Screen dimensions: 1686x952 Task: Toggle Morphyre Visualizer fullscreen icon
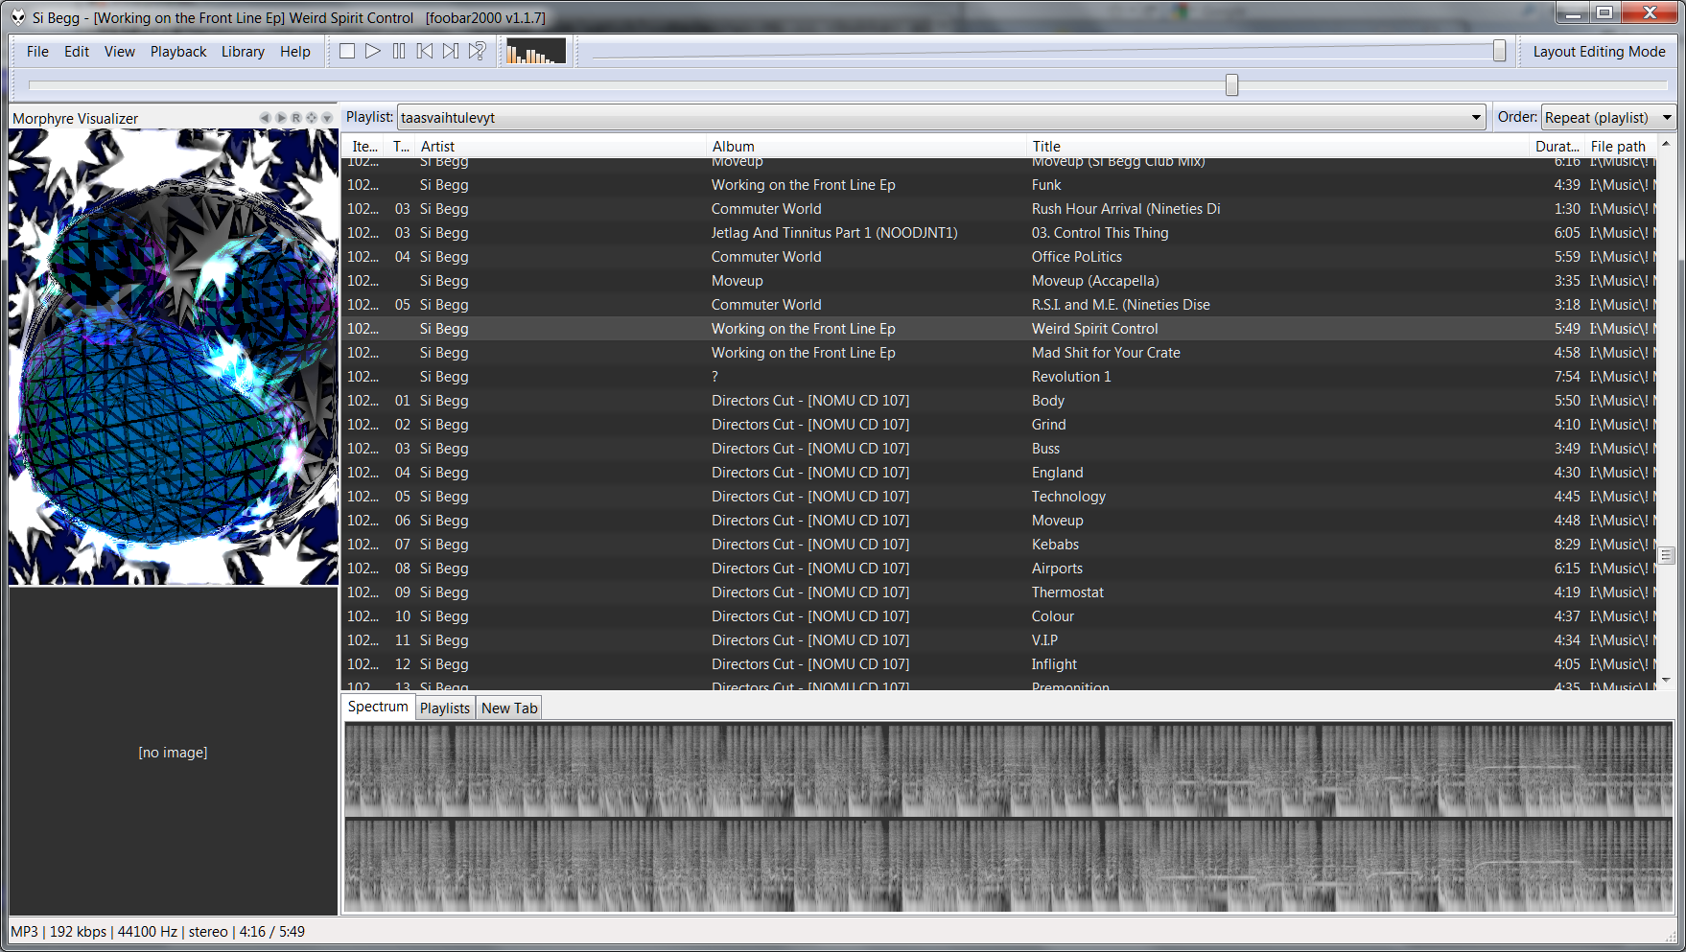(312, 118)
